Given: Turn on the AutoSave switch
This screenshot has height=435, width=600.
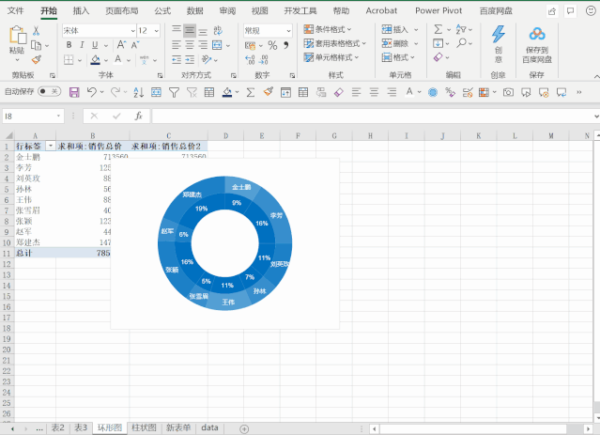Looking at the screenshot, I should 50,91.
